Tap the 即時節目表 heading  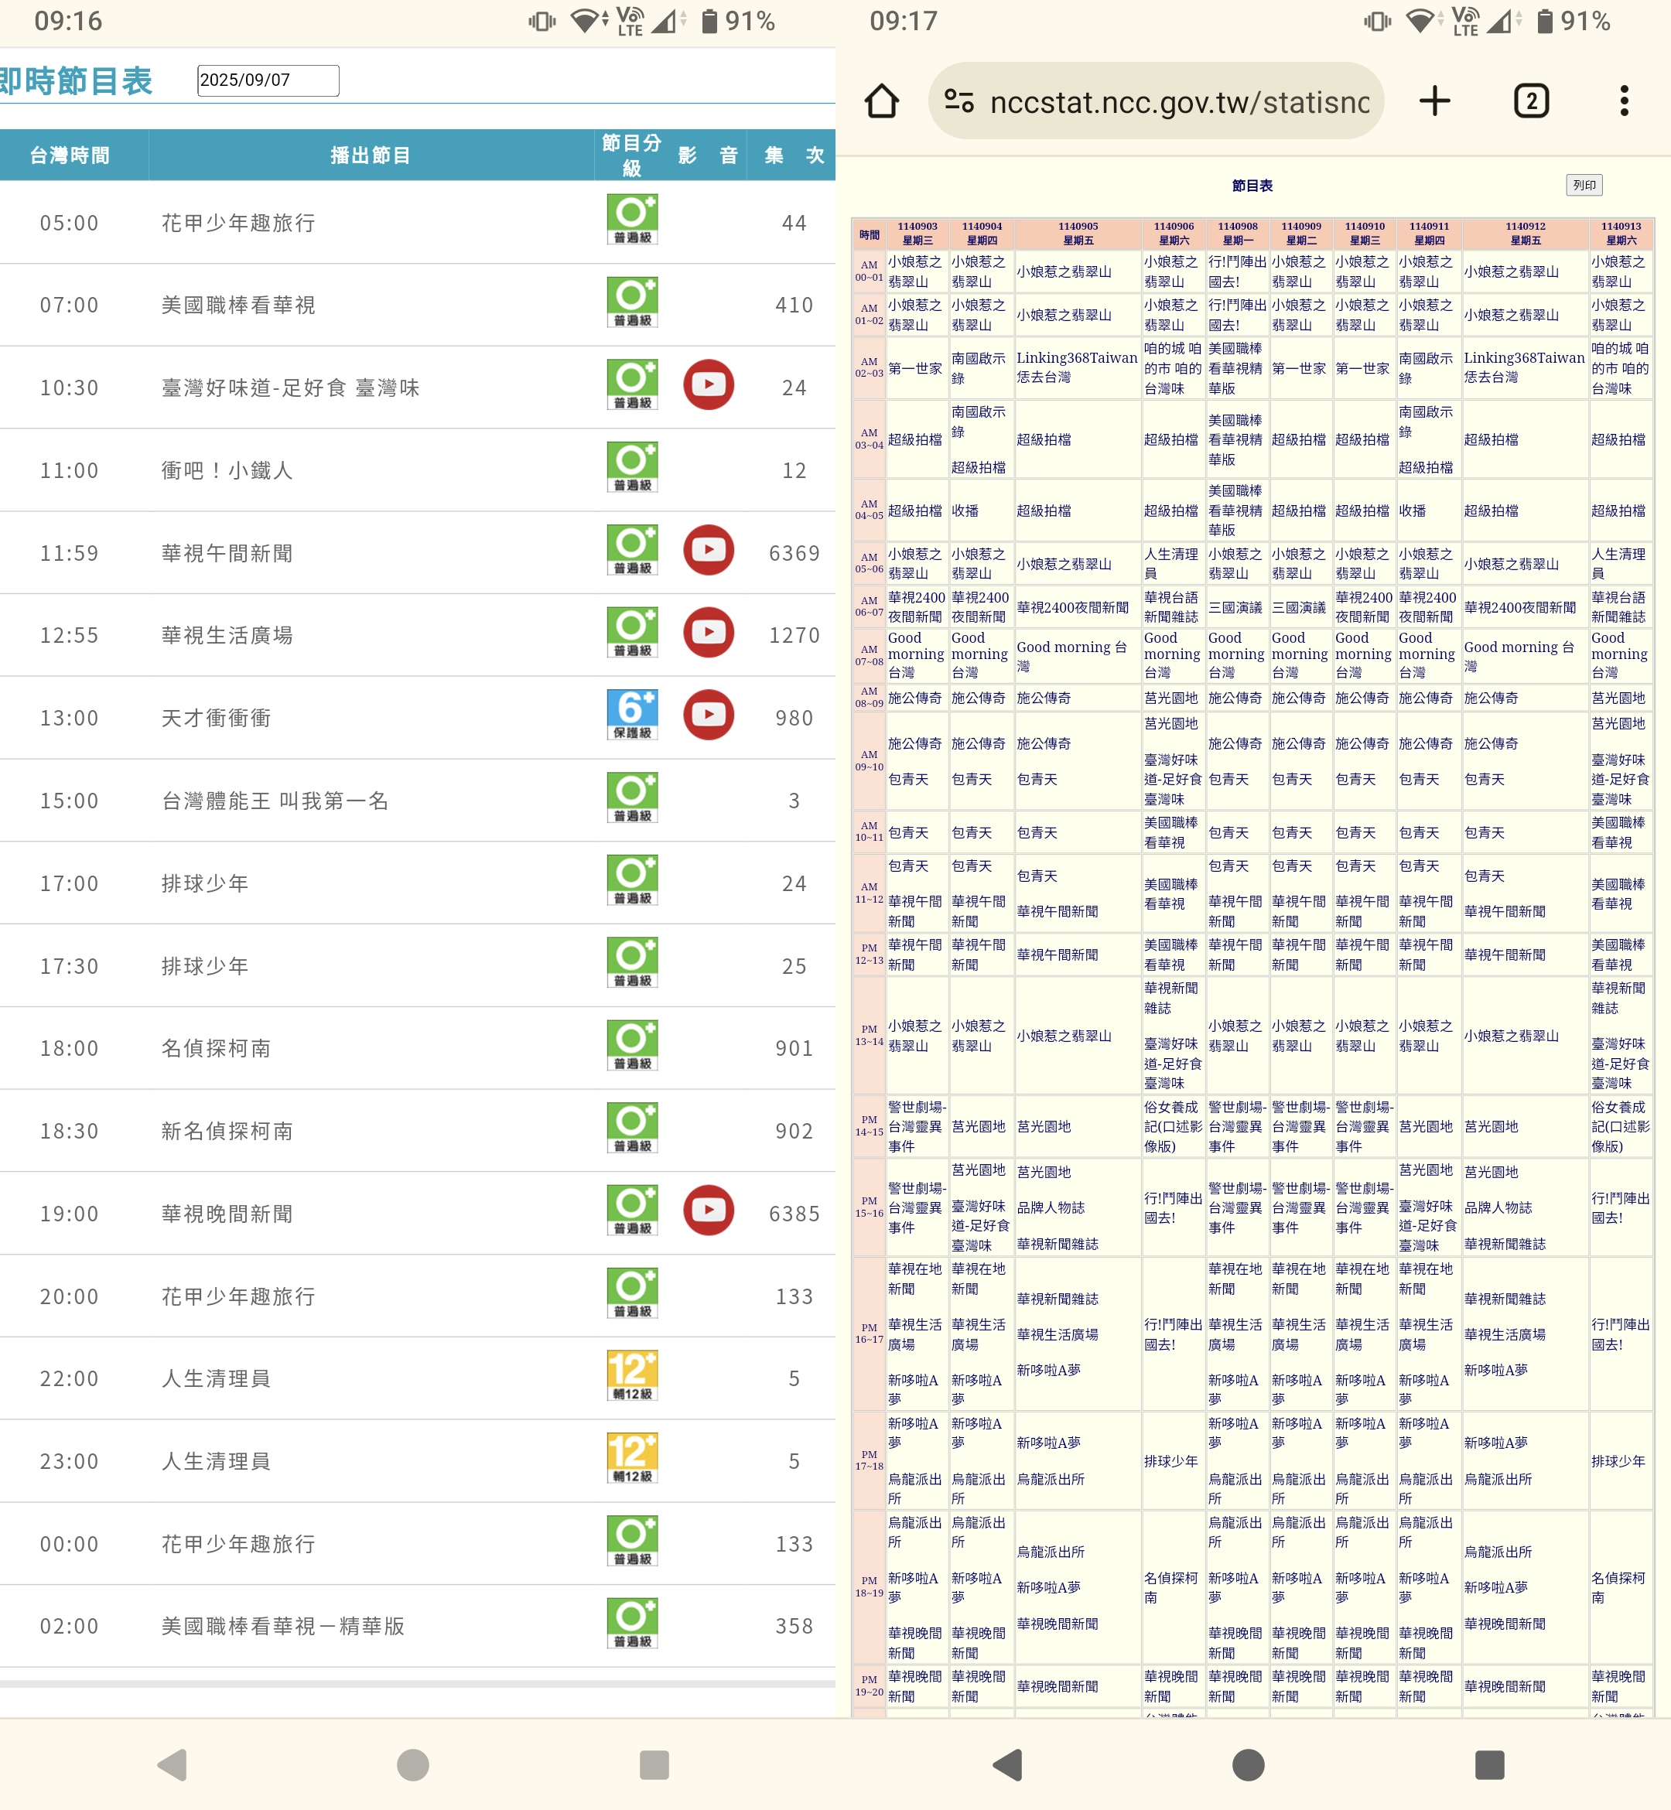point(76,81)
